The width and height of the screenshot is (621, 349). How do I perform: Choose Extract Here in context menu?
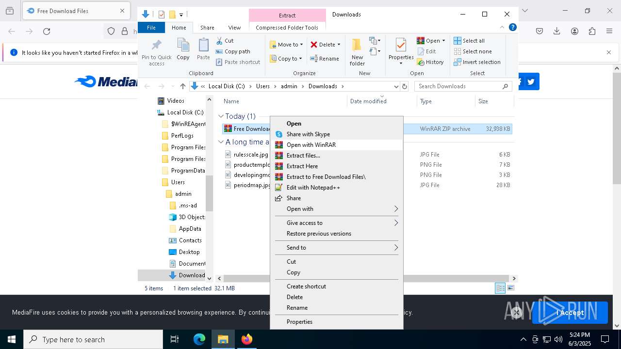click(337, 166)
